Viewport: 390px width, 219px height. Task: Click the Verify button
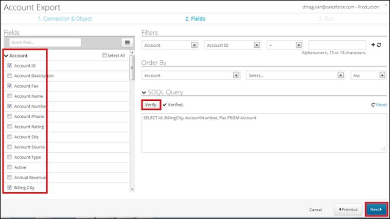pos(151,105)
